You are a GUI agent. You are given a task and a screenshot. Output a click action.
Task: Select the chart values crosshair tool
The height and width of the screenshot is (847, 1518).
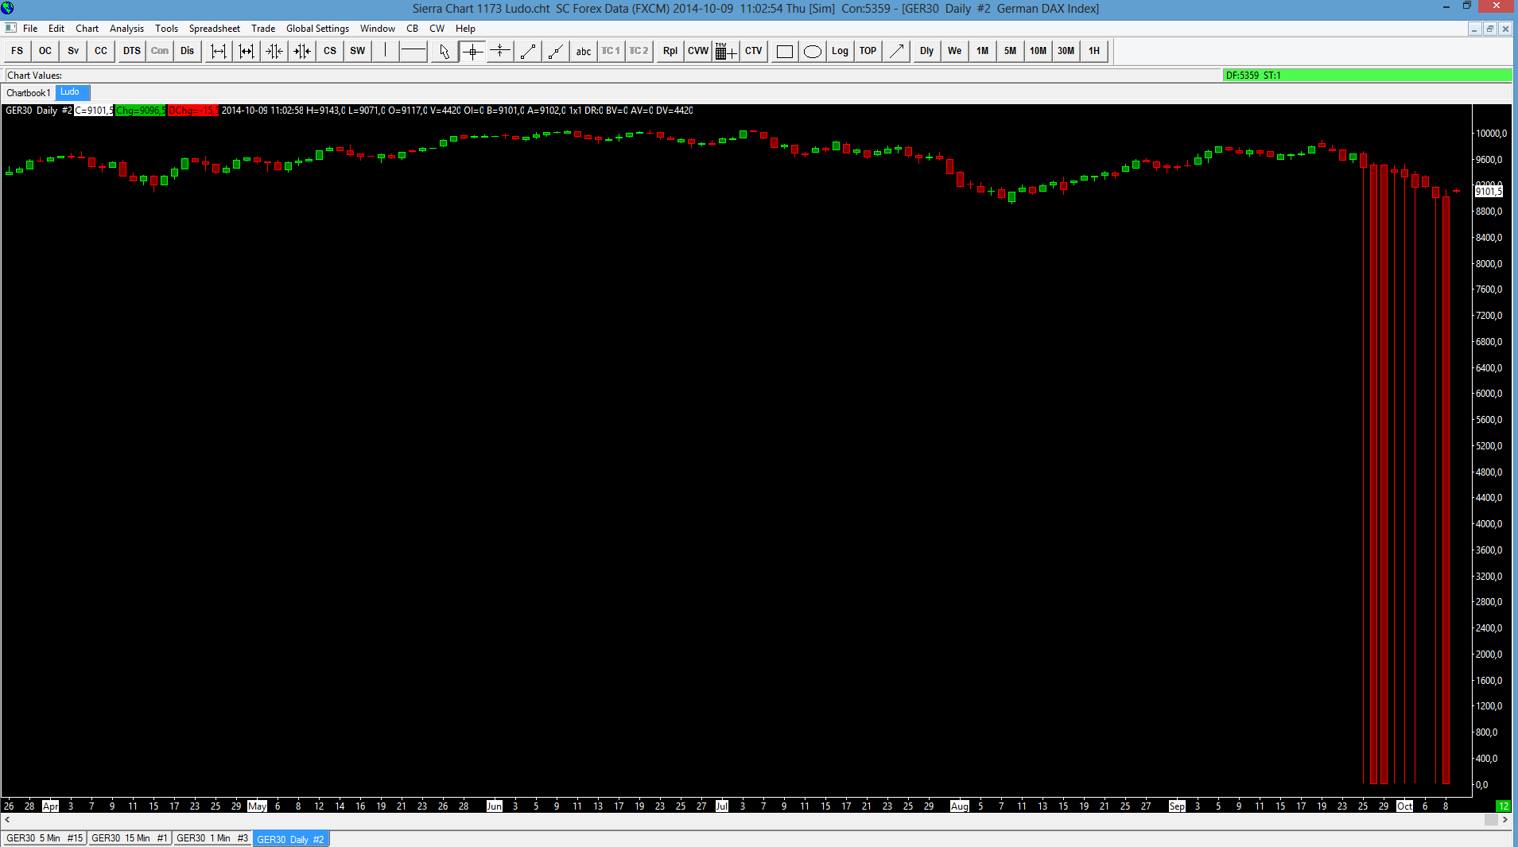click(472, 51)
